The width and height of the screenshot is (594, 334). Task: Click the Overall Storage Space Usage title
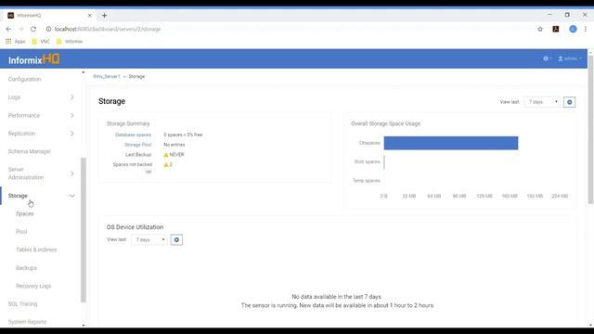click(386, 123)
